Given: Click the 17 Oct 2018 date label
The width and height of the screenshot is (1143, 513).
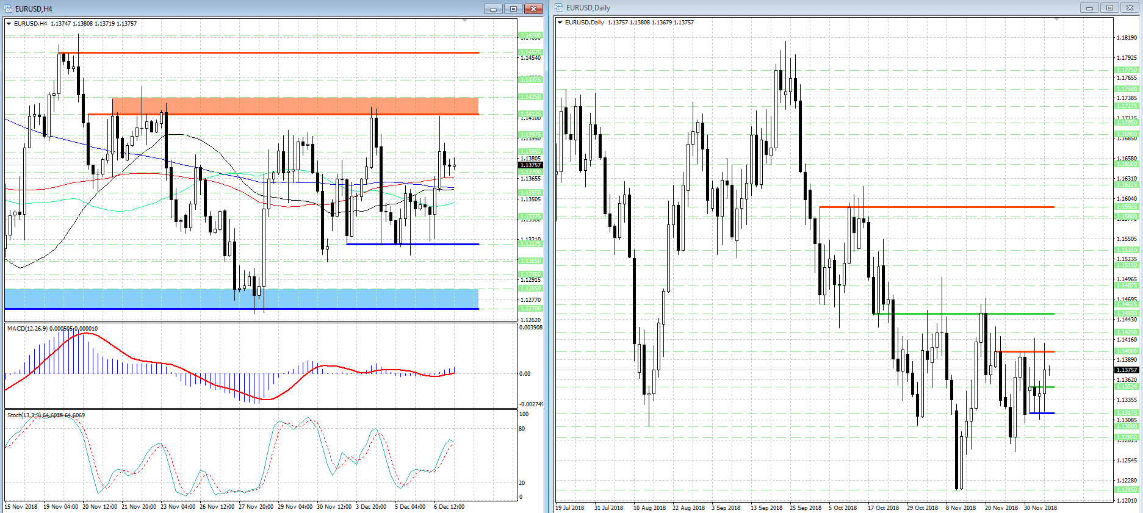Looking at the screenshot, I should tap(884, 508).
